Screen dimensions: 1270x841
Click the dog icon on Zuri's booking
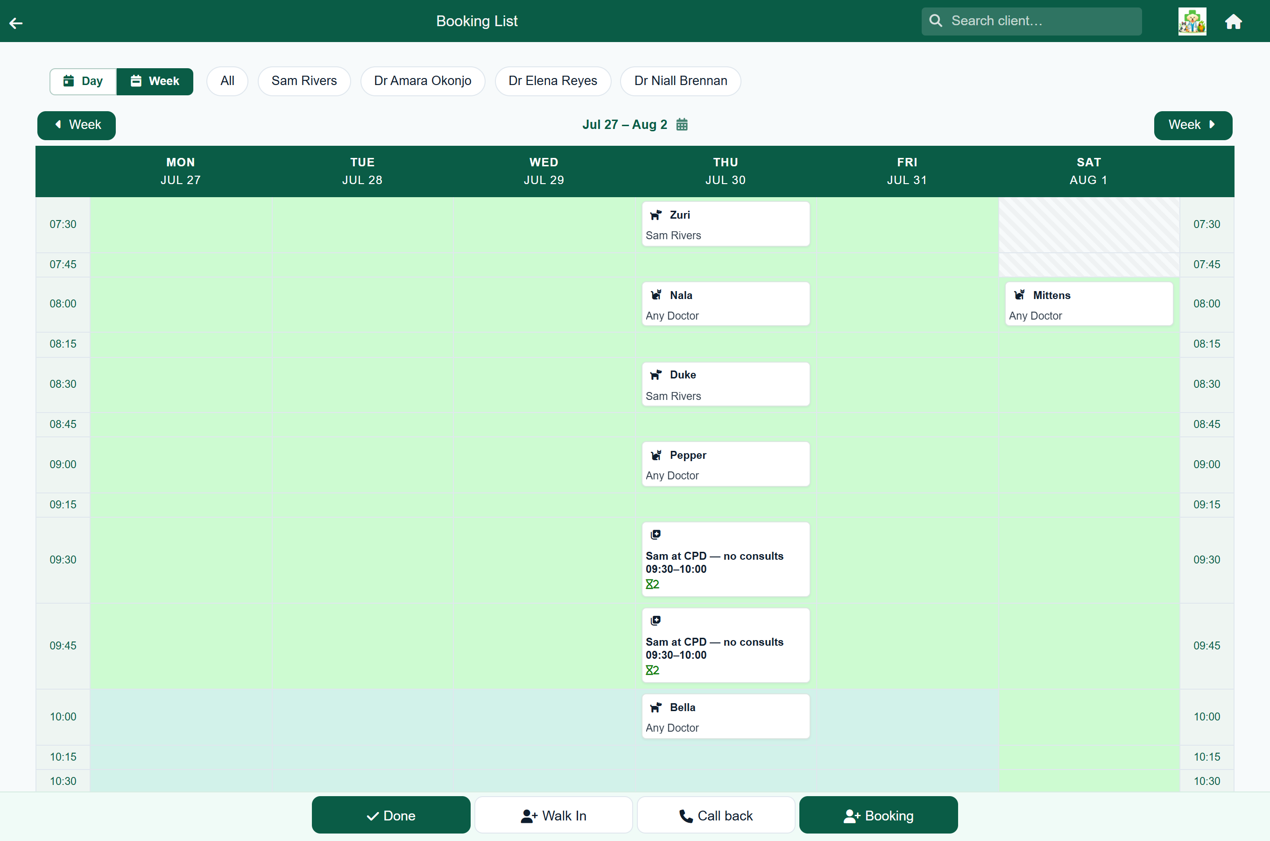[x=656, y=215]
